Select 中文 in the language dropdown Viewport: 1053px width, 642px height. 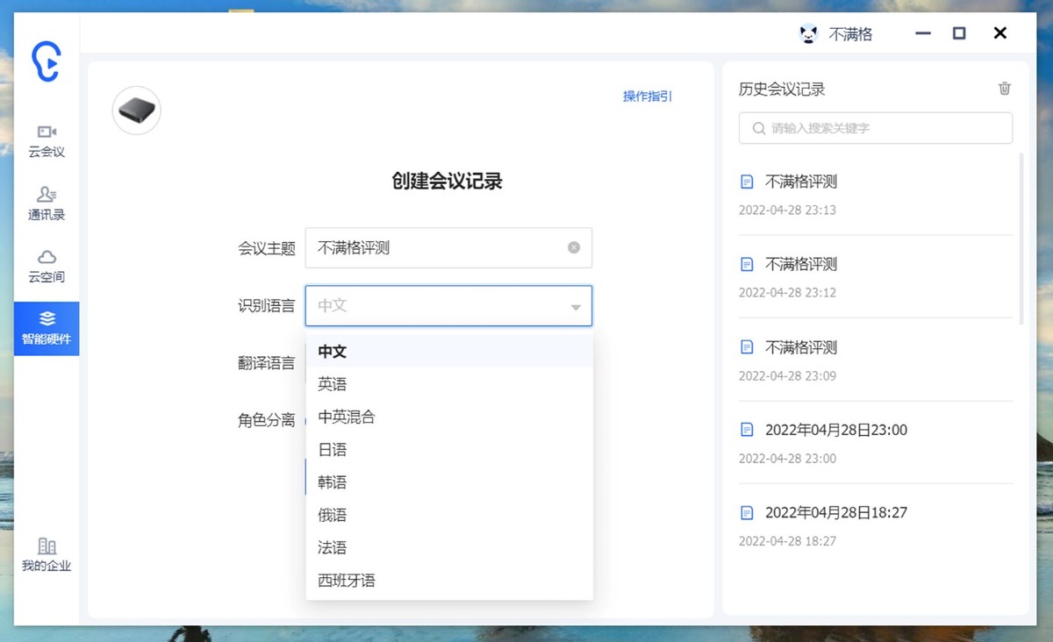pyautogui.click(x=332, y=351)
